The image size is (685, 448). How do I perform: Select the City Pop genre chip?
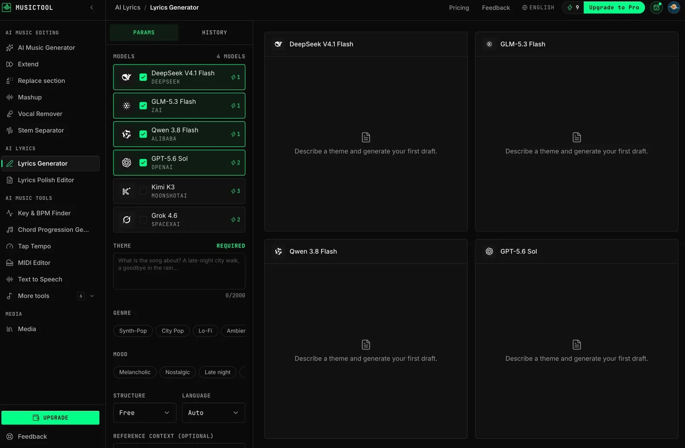pos(173,331)
